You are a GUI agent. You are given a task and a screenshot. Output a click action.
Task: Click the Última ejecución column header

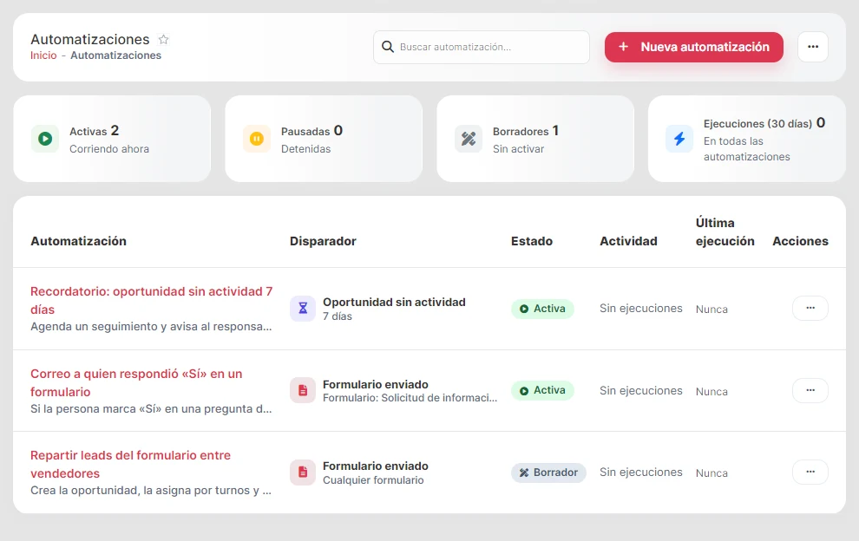[x=725, y=232]
